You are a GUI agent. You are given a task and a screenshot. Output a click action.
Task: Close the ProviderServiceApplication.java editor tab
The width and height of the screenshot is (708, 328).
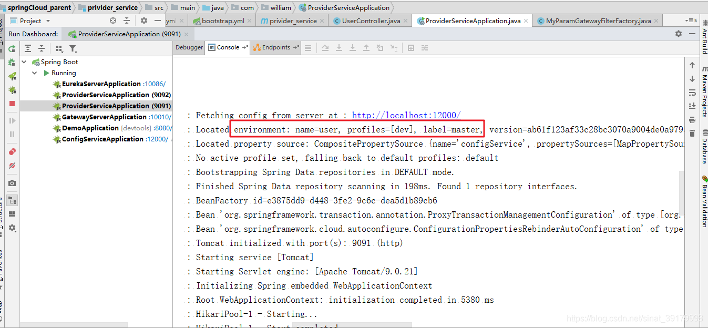tap(526, 21)
